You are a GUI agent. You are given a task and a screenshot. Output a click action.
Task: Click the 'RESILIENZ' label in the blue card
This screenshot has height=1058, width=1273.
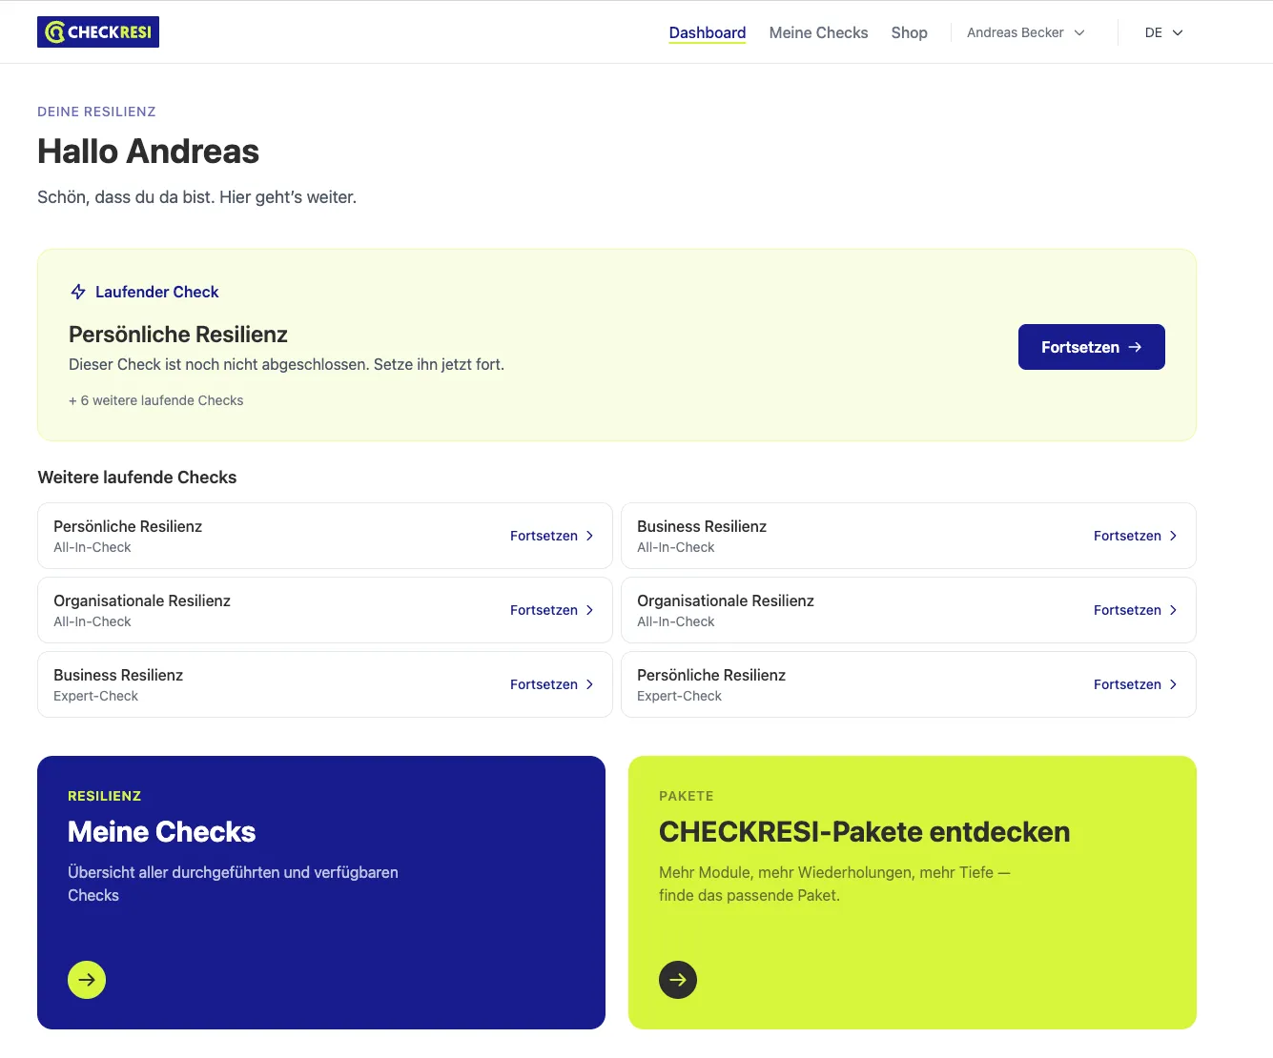pos(105,796)
